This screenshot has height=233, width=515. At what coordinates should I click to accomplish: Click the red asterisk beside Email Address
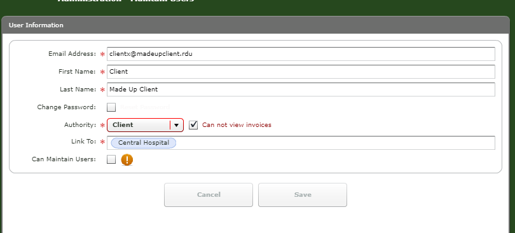(102, 54)
